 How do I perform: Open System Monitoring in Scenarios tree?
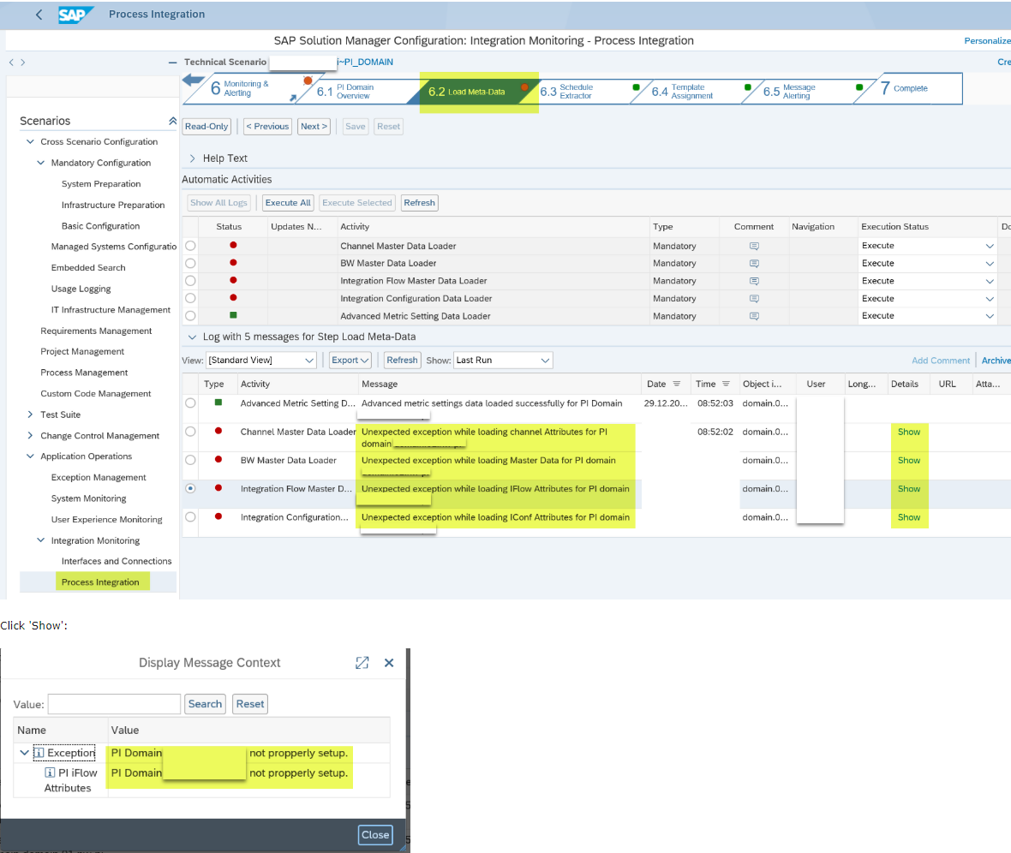pyautogui.click(x=88, y=498)
